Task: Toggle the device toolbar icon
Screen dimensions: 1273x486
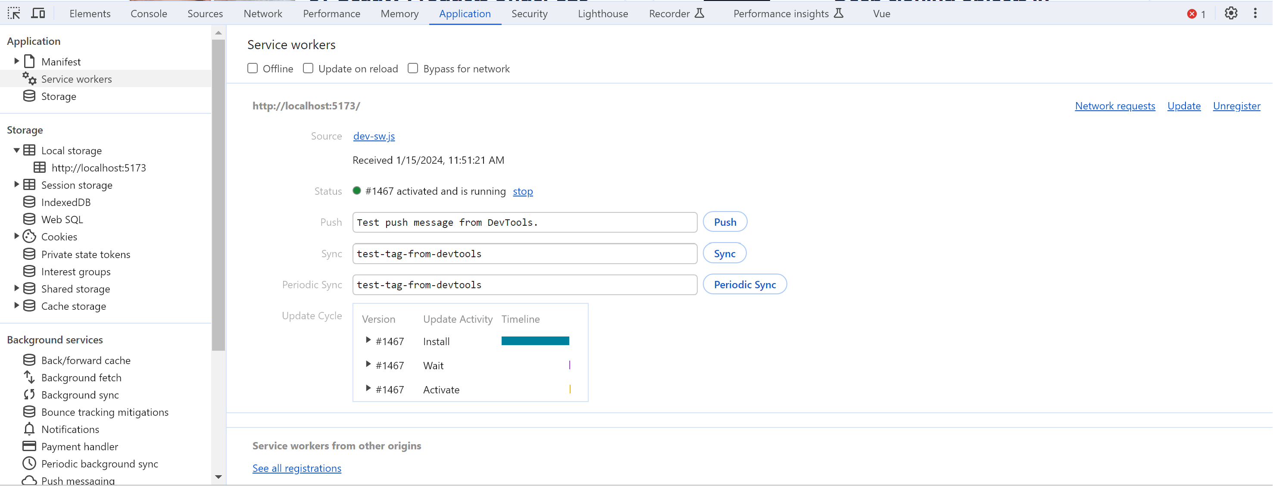Action: 38,13
